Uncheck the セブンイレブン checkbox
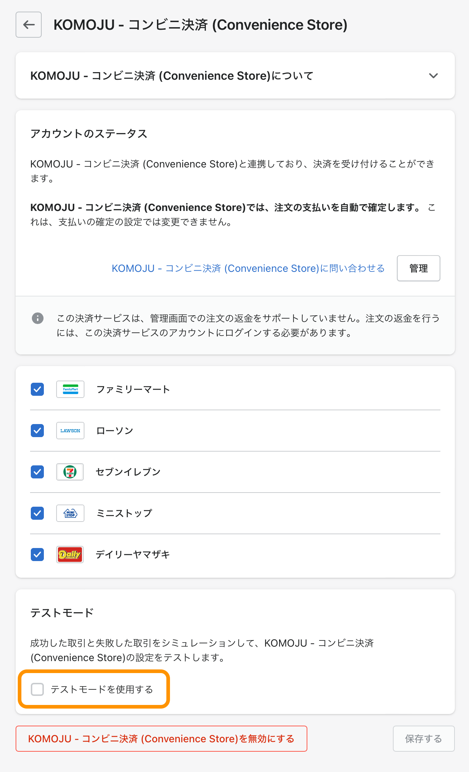The width and height of the screenshot is (469, 772). (x=37, y=472)
